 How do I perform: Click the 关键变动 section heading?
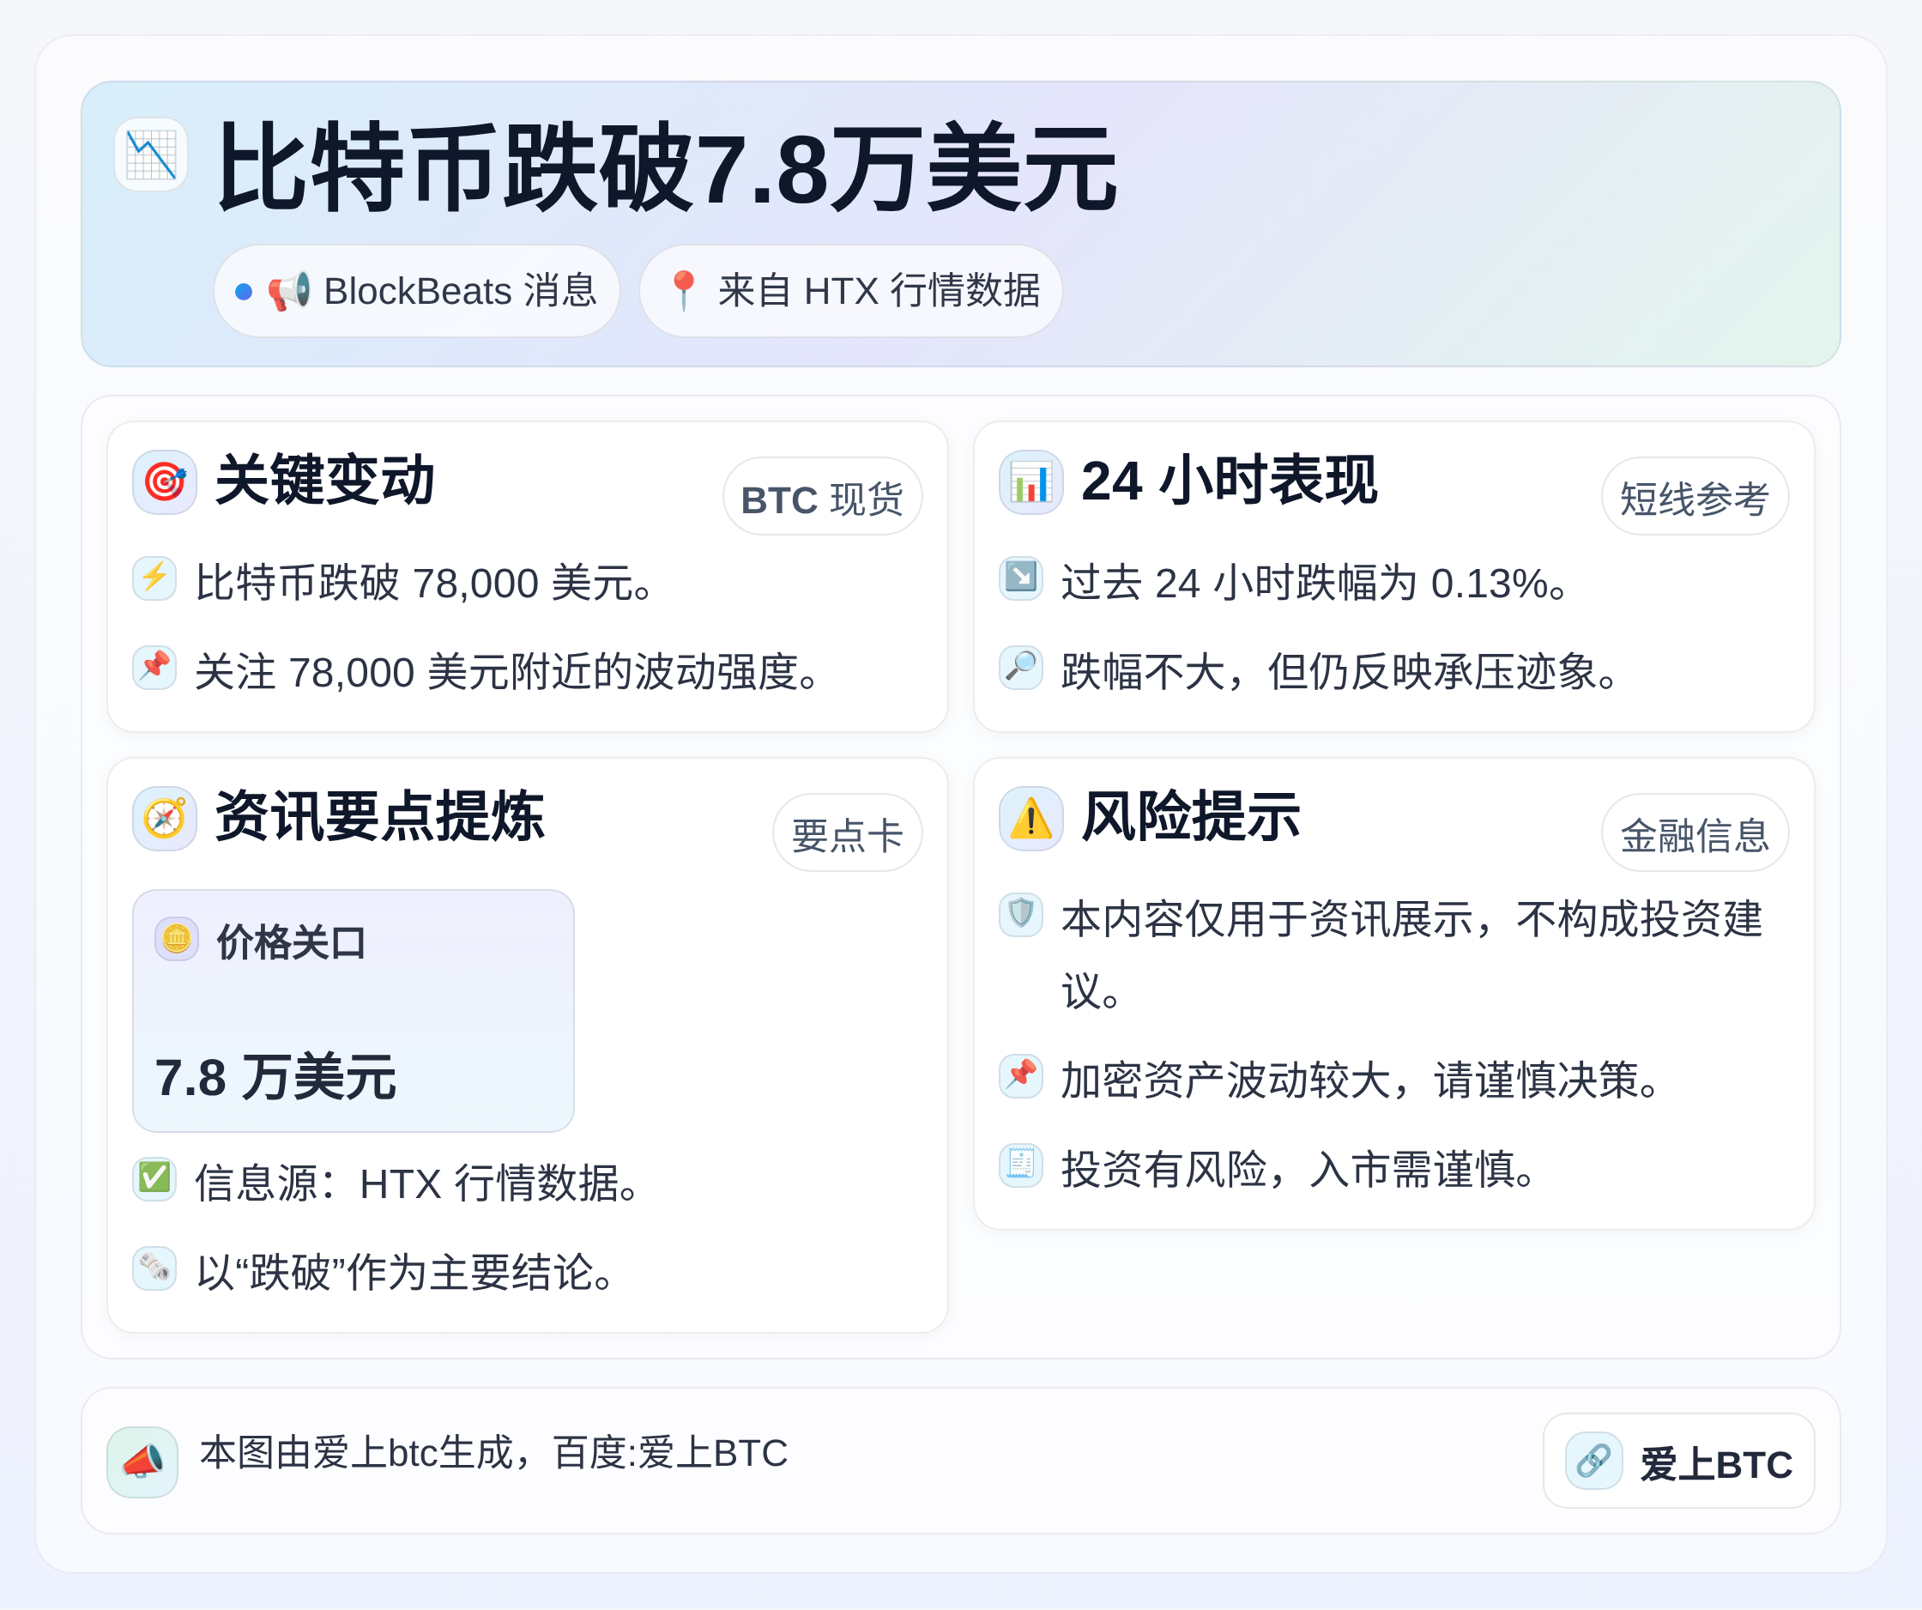325,481
